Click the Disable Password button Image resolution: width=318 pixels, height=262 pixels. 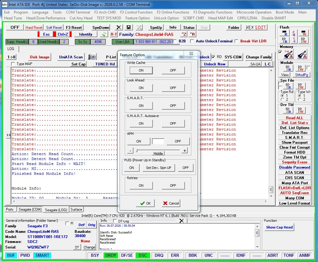tap(295, 167)
